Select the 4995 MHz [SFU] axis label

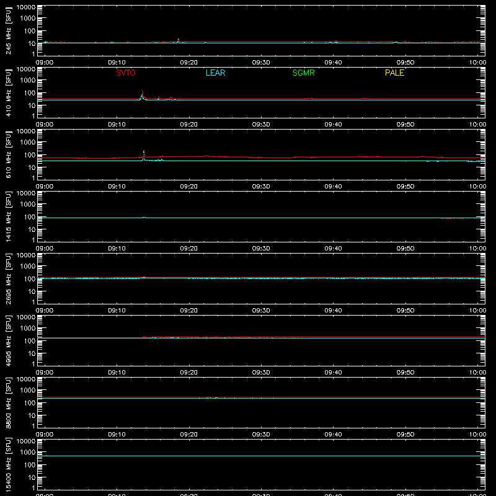coord(8,340)
